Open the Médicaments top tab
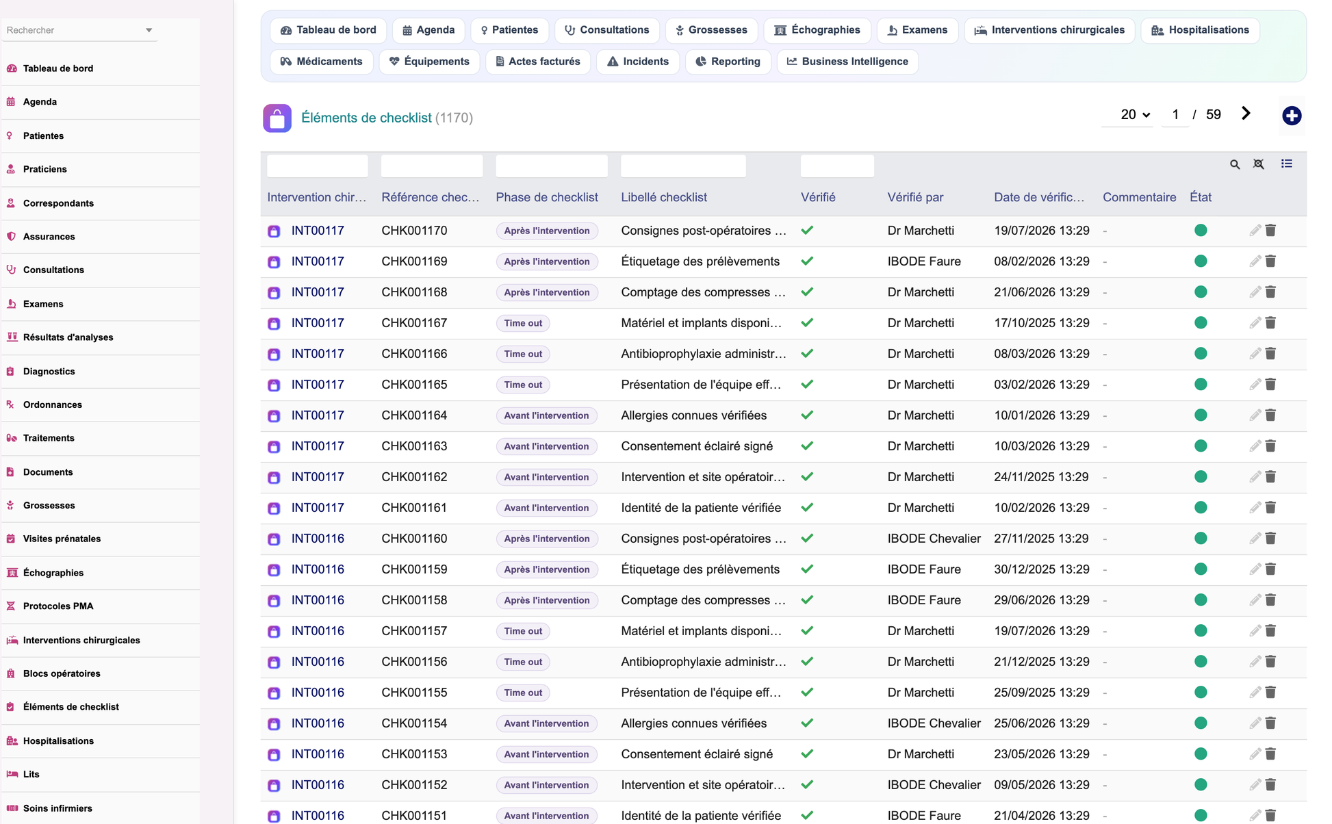This screenshot has height=824, width=1332. tap(322, 62)
